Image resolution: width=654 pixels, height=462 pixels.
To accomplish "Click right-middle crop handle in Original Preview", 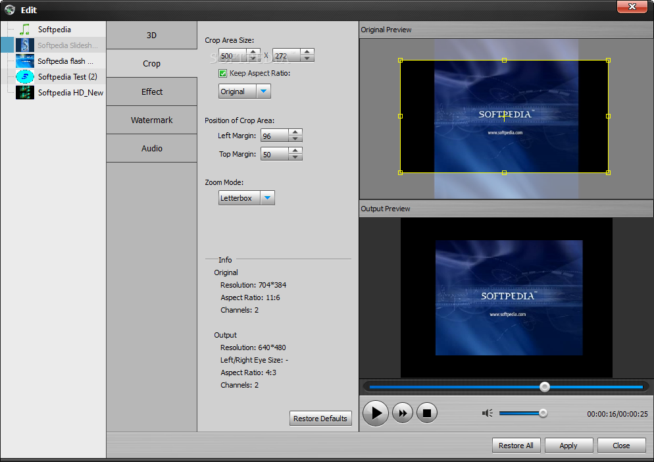I will point(608,116).
